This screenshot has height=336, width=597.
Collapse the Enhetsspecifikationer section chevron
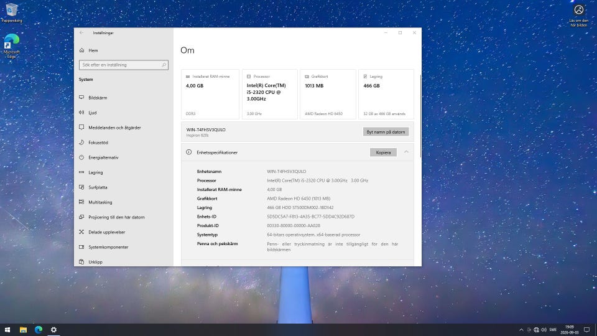point(406,152)
